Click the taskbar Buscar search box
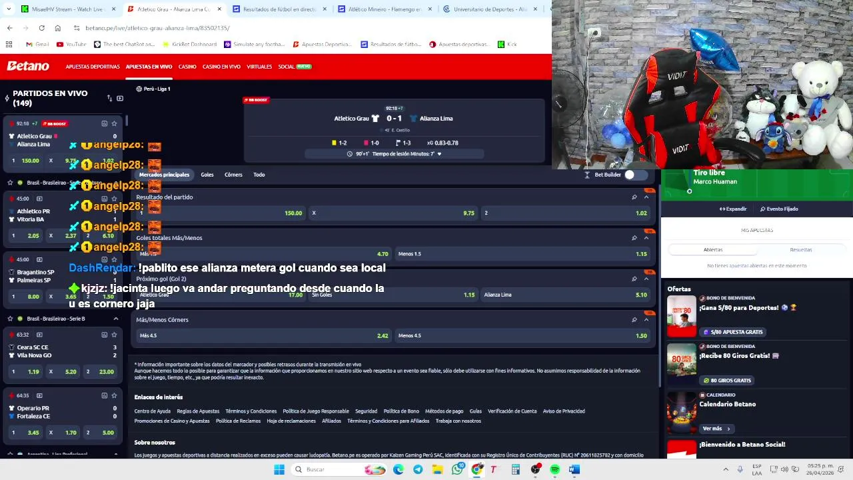The image size is (853, 480). (x=340, y=469)
